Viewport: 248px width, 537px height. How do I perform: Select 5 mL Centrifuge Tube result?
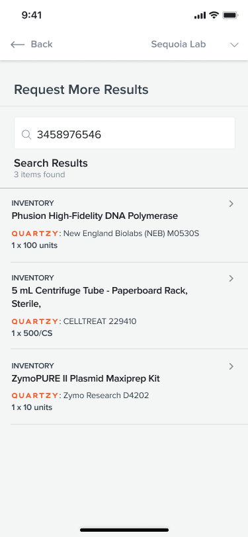tap(124, 306)
